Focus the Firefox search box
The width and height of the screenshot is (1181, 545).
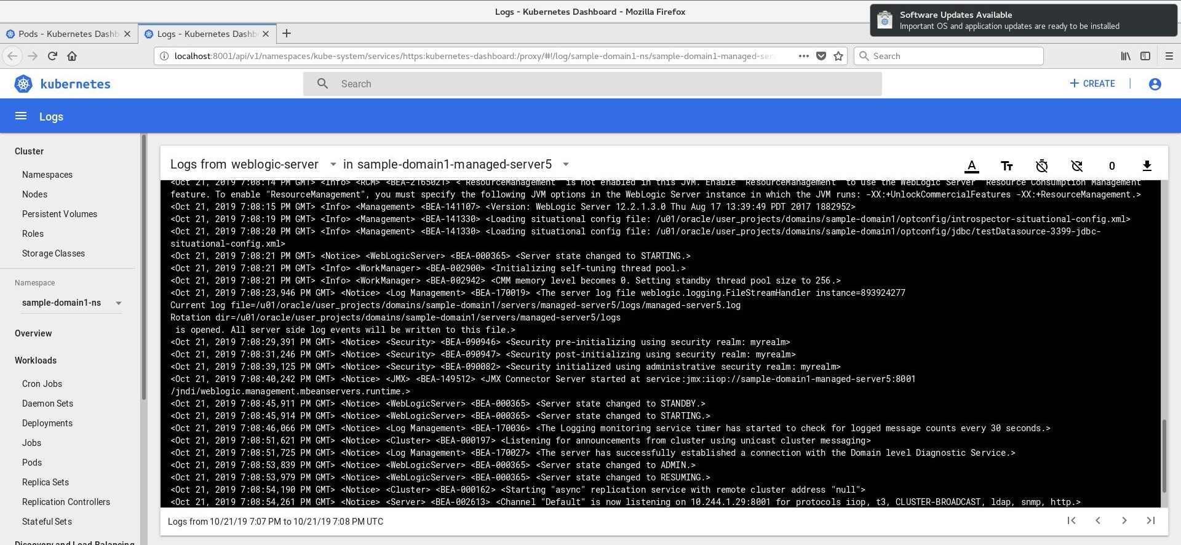coord(948,56)
